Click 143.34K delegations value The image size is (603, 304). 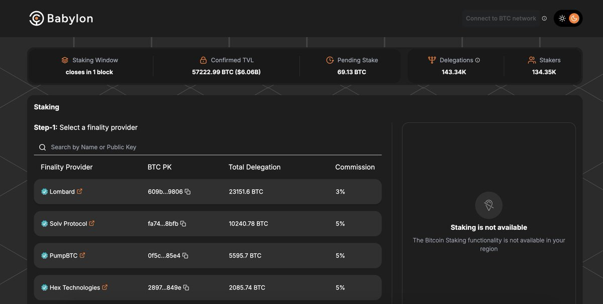454,72
